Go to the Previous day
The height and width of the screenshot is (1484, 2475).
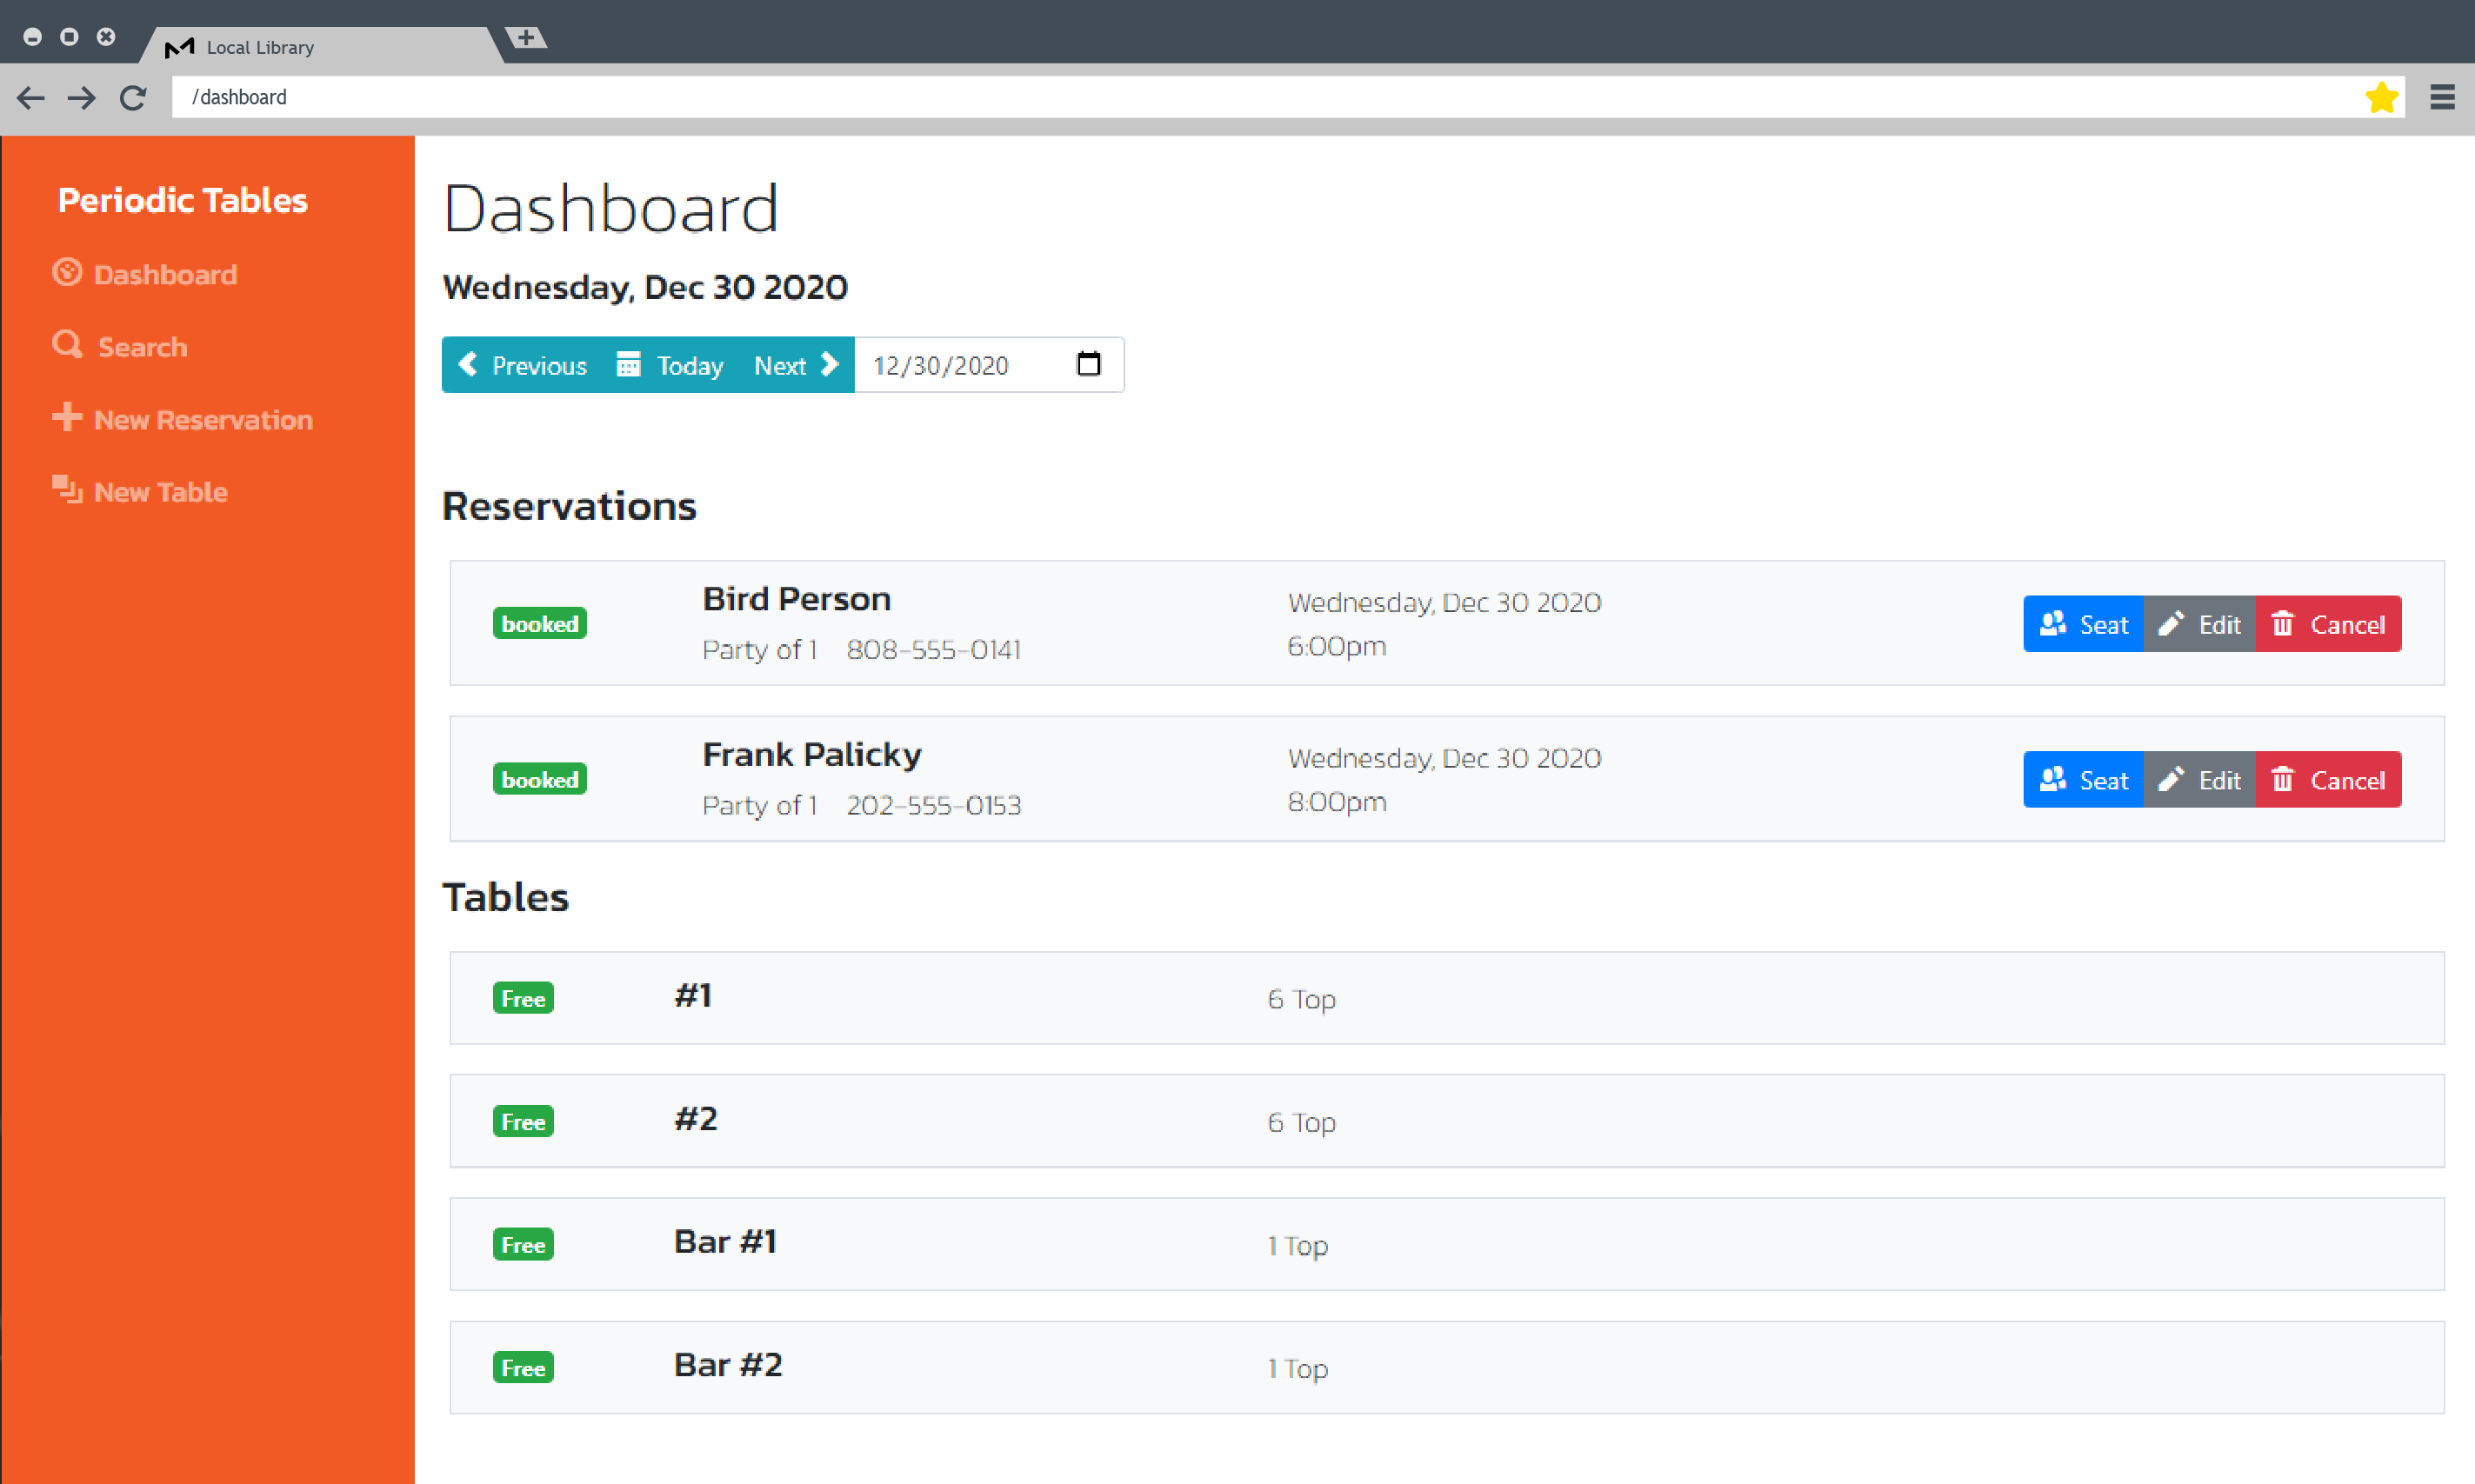click(x=523, y=365)
